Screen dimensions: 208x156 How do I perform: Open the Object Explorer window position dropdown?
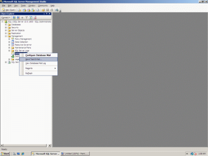(44, 14)
